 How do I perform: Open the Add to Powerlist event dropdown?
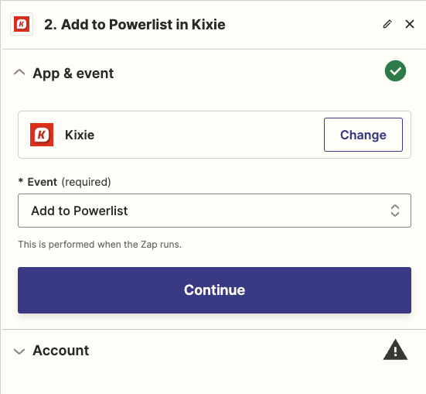[x=214, y=211]
